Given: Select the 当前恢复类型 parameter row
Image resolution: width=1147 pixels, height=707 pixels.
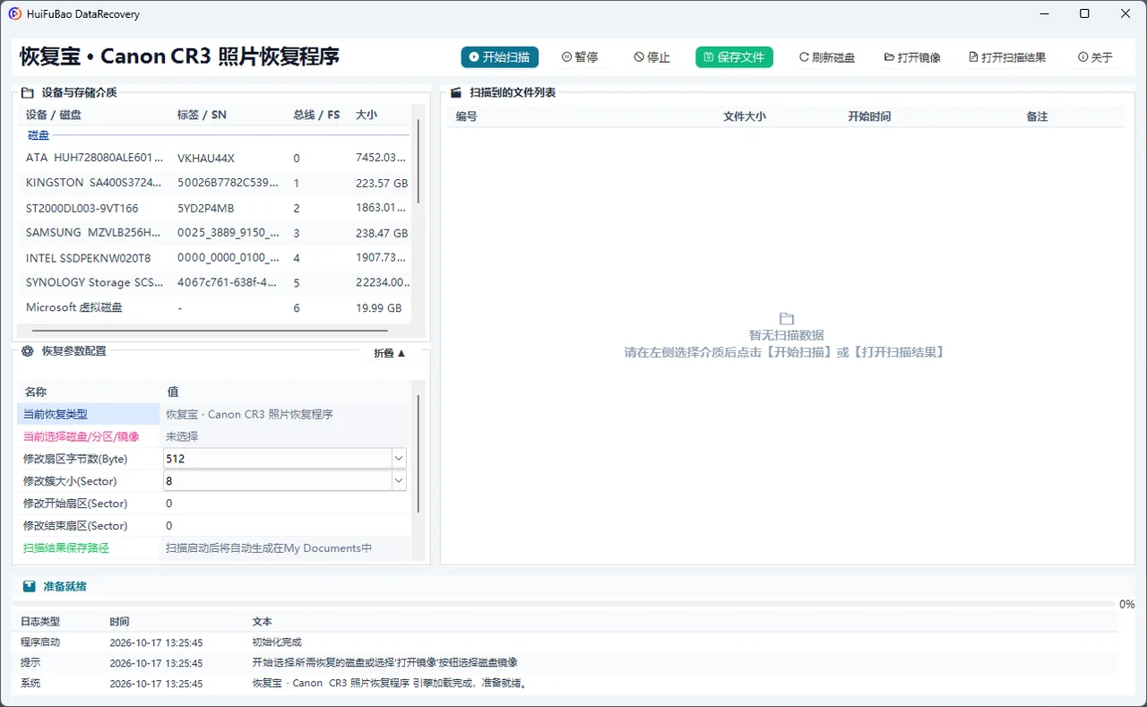Looking at the screenshot, I should pos(214,414).
